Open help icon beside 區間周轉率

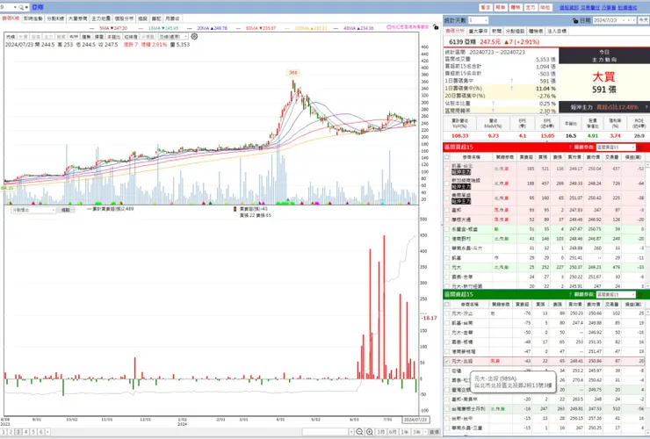tap(493, 111)
